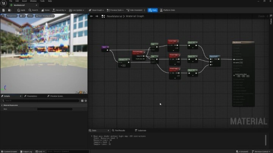273x153 pixels.
Task: Toggle the Stats toolbar button
Action: pos(152,10)
